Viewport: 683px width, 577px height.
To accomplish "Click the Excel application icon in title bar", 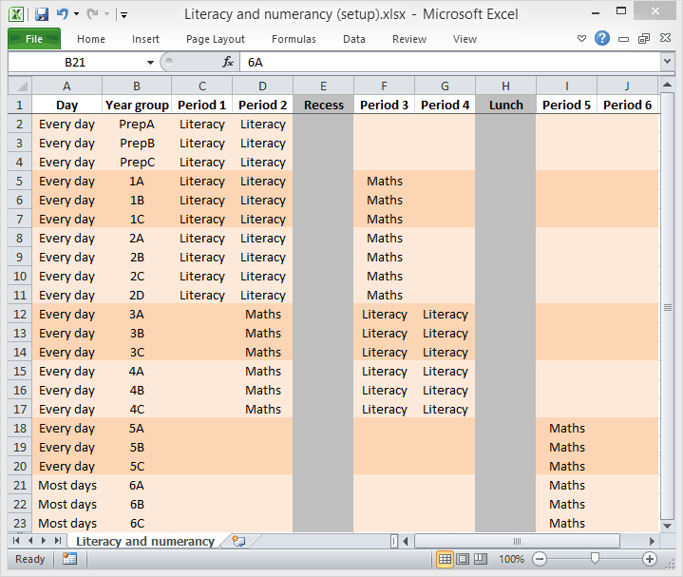I will [x=16, y=14].
